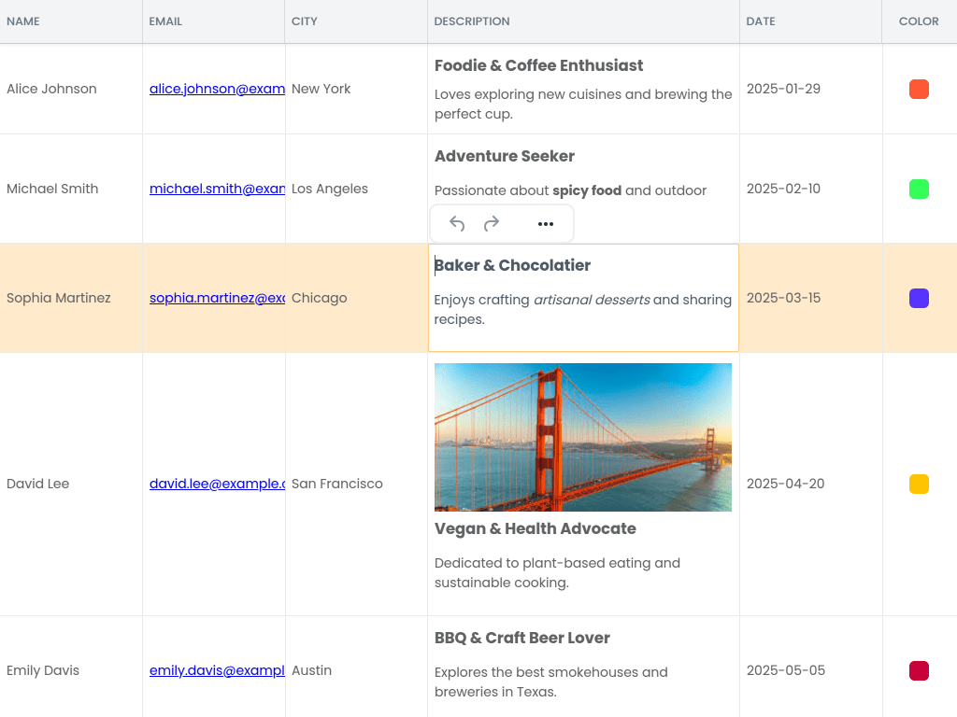The image size is (957, 717).
Task: Open Emily Davis's email link
Action: [x=217, y=670]
